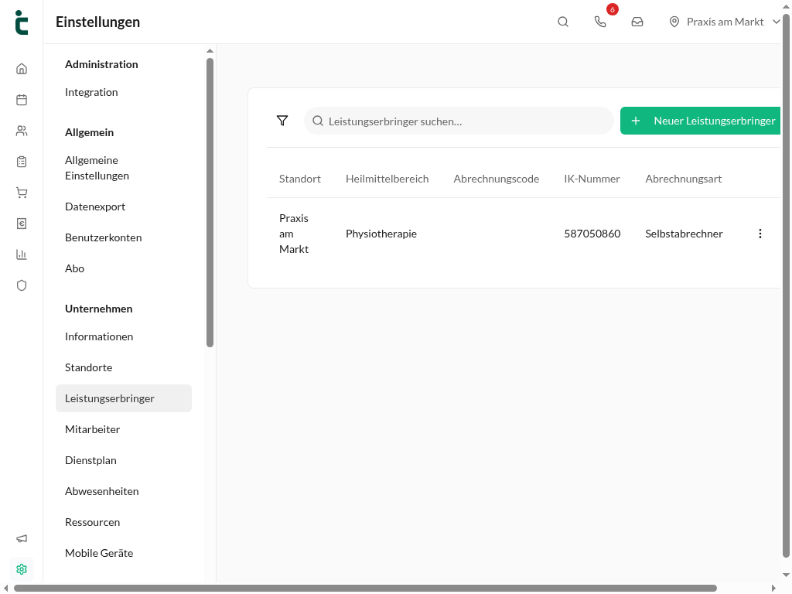792x594 pixels.
Task: Open the inbox tray icon
Action: [x=637, y=22]
